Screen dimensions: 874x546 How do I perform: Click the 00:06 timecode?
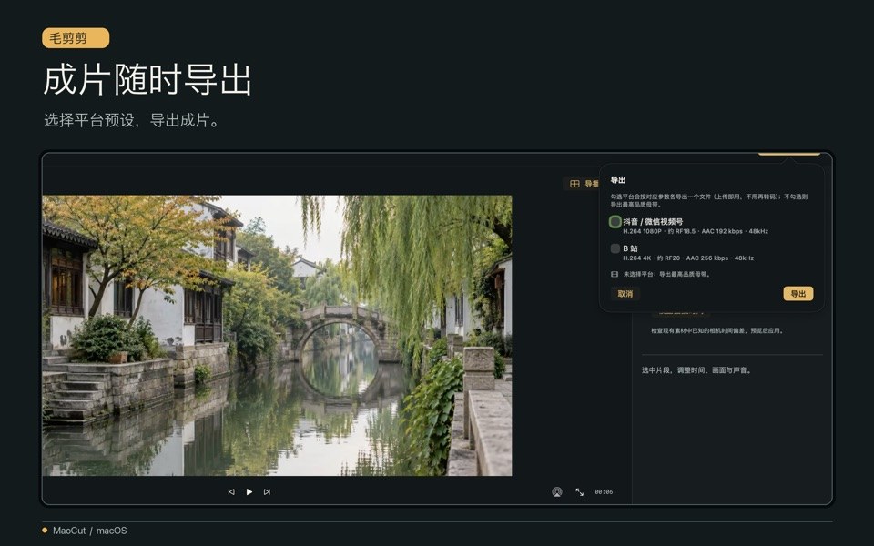pos(604,492)
